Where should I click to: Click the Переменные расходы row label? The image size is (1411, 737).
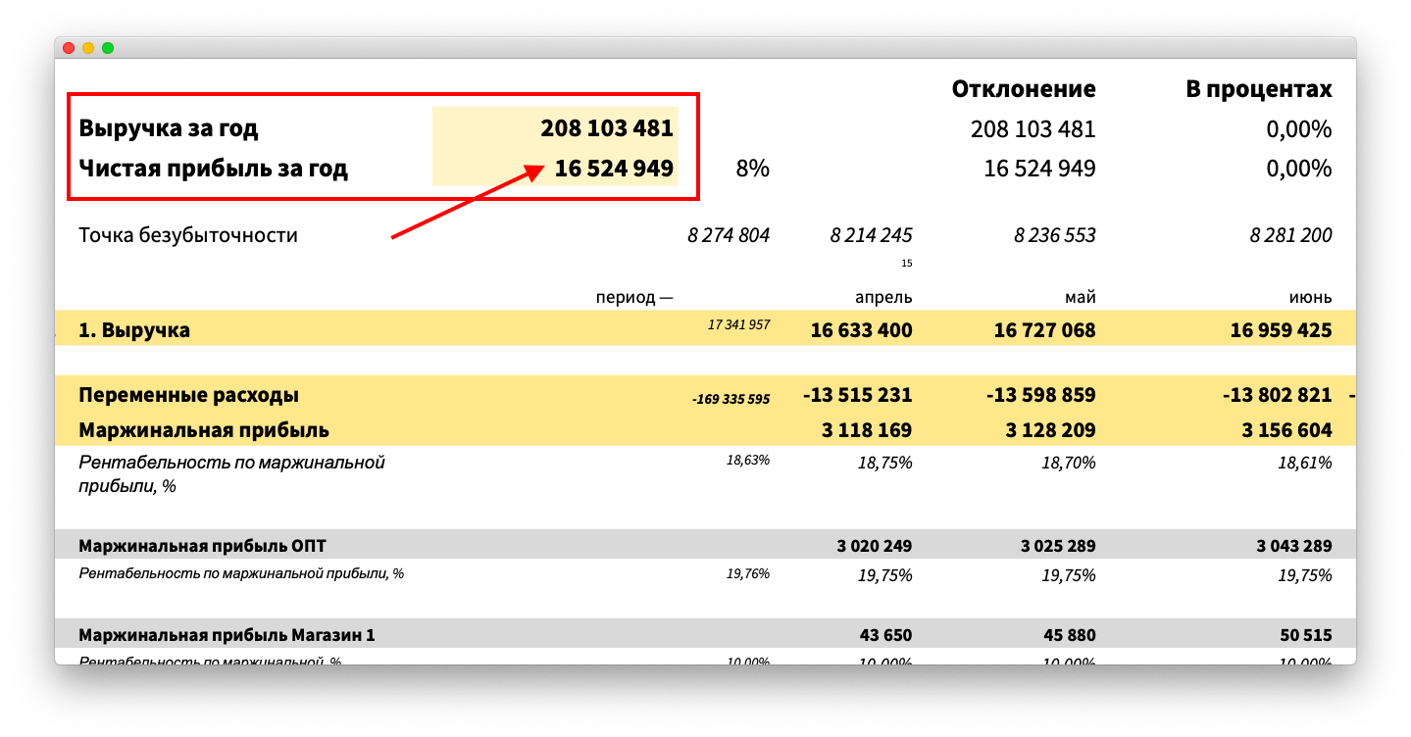188,395
